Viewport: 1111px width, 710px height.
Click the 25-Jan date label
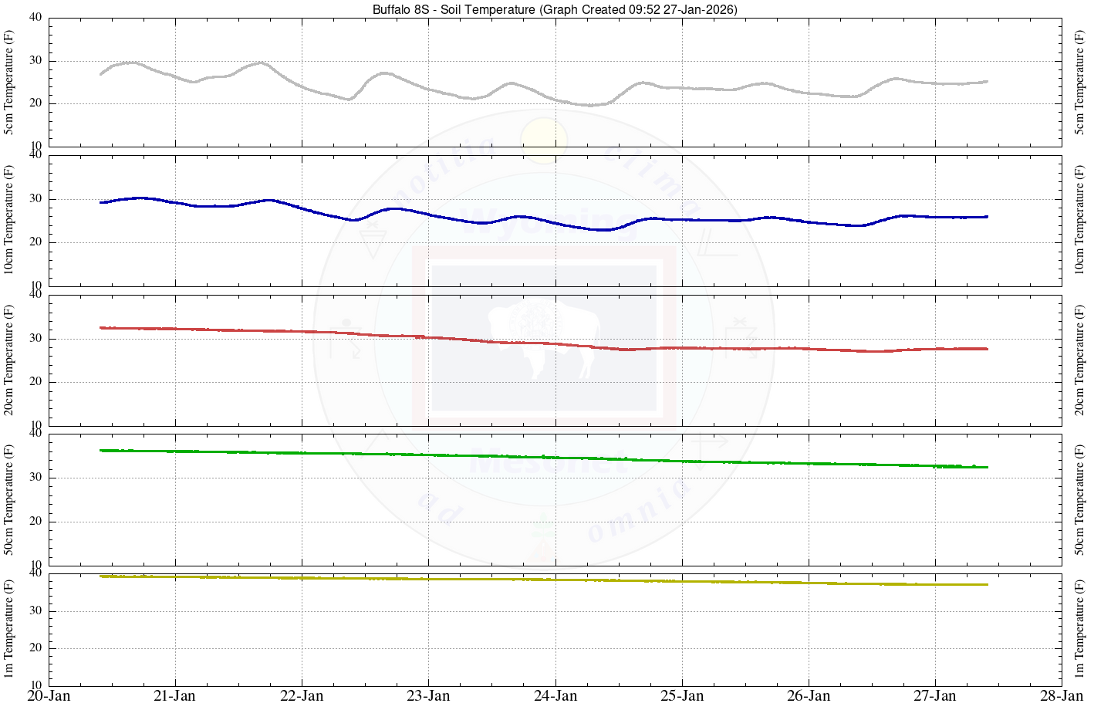pyautogui.click(x=682, y=696)
